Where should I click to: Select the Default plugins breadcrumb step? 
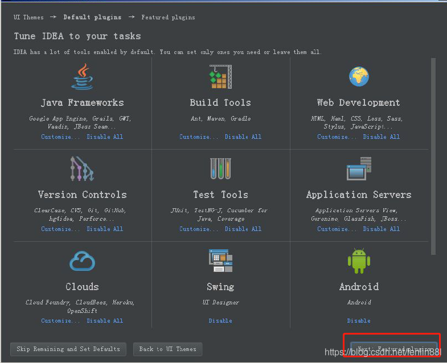(x=92, y=18)
